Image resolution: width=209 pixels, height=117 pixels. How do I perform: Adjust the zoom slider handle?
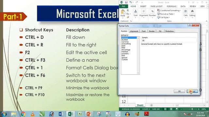pyautogui.click(x=192, y=109)
